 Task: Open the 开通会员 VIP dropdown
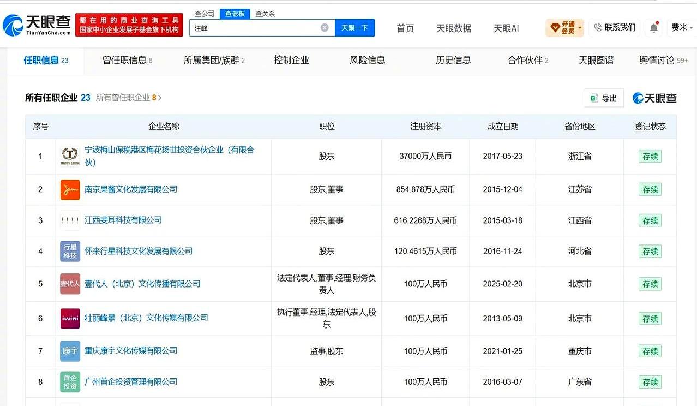coord(565,28)
